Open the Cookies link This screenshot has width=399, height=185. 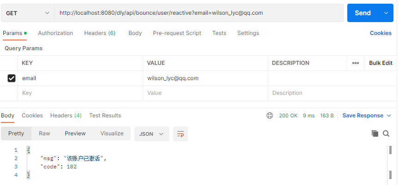coord(381,33)
